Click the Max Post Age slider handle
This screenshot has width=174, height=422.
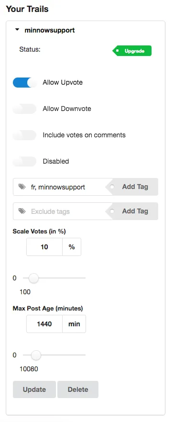click(x=36, y=355)
